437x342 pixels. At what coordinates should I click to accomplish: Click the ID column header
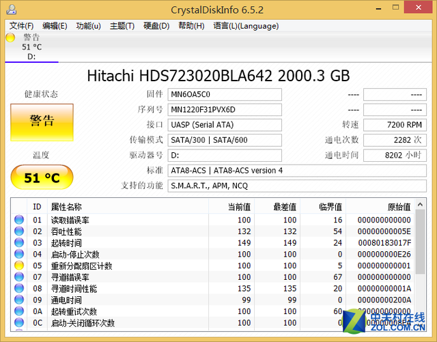[x=38, y=207]
